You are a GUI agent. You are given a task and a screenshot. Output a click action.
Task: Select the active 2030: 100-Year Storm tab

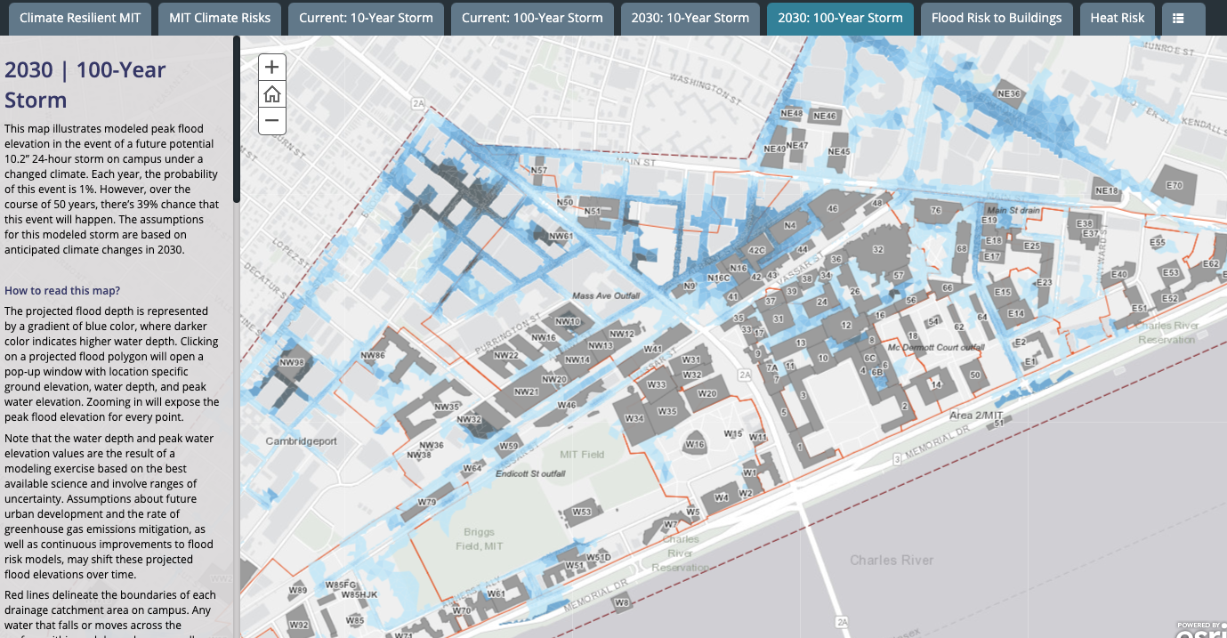[840, 18]
